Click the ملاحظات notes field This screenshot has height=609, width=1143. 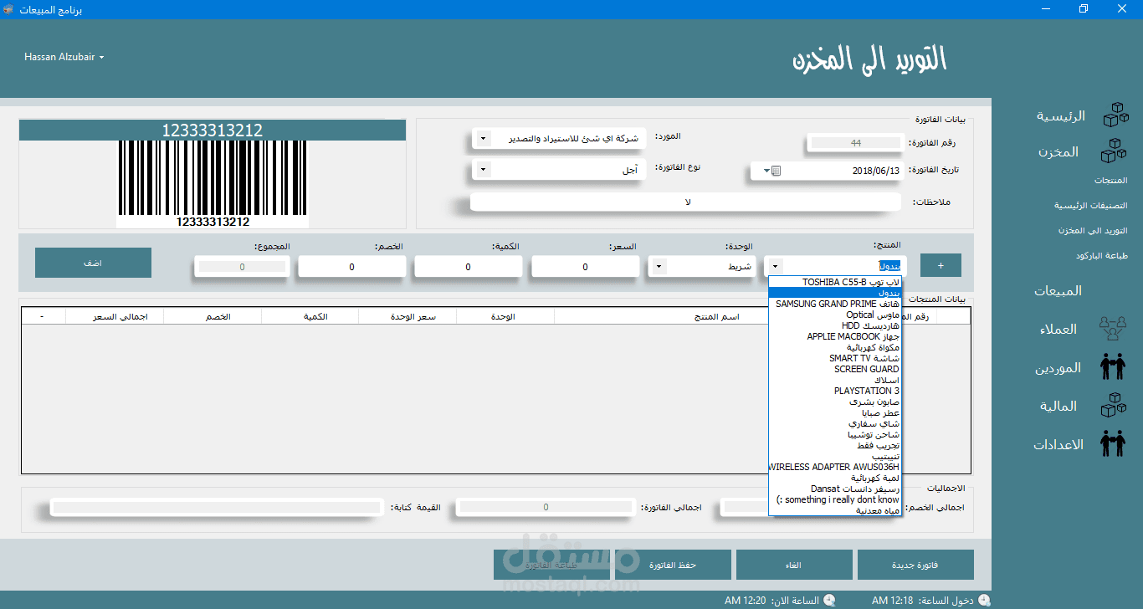pyautogui.click(x=686, y=202)
